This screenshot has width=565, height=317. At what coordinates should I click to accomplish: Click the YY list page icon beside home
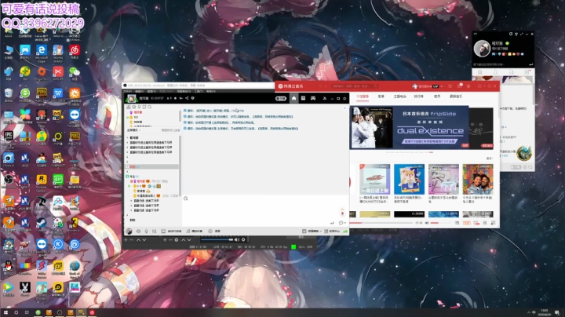(304, 98)
